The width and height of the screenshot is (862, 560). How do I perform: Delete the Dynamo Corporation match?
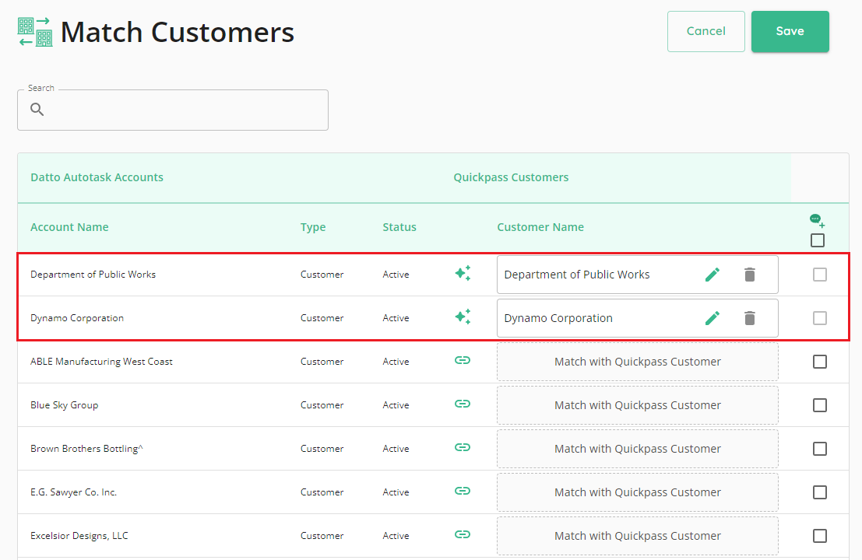click(749, 318)
